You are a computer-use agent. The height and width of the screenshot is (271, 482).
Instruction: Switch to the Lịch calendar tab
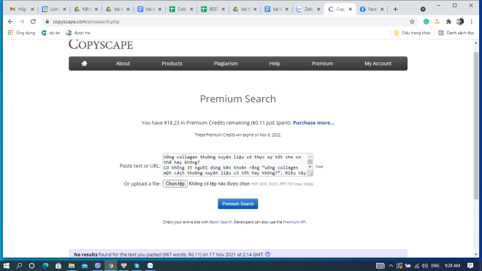pos(54,9)
